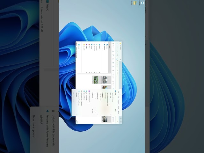Choose Rotate left in the context menu

[103, 102]
